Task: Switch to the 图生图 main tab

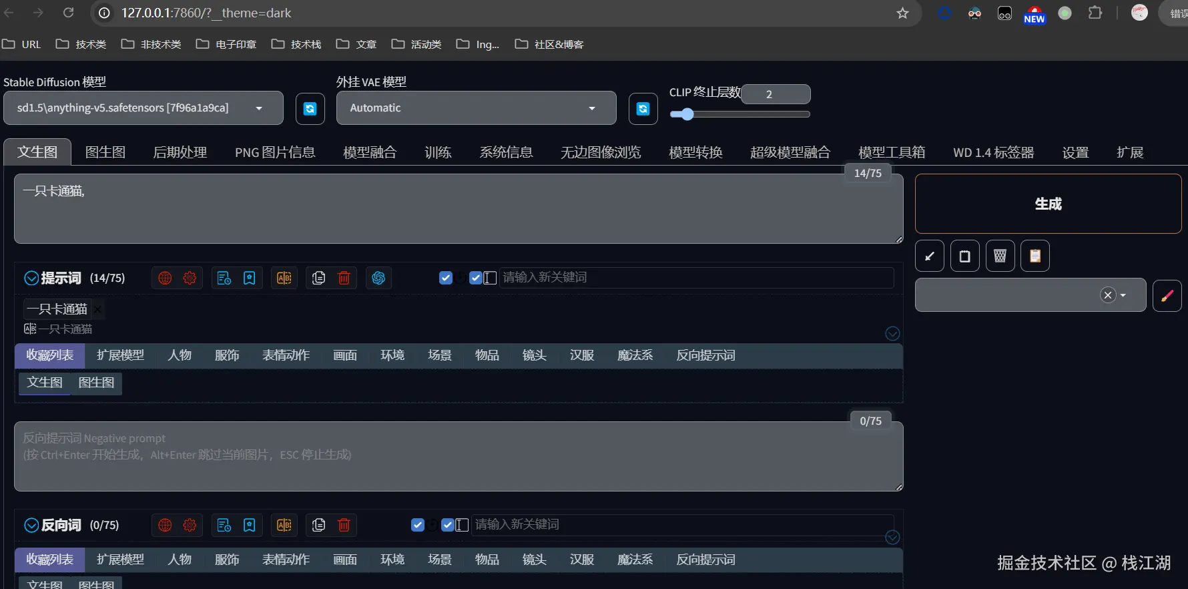Action: pos(105,152)
